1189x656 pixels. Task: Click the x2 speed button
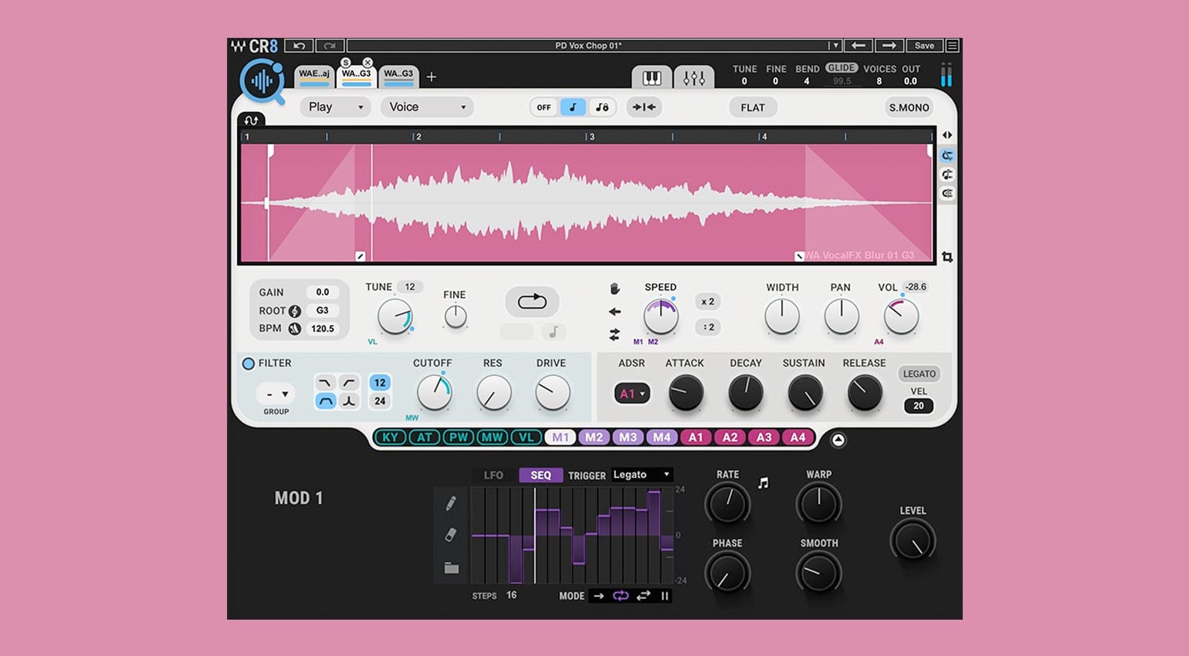coord(708,302)
